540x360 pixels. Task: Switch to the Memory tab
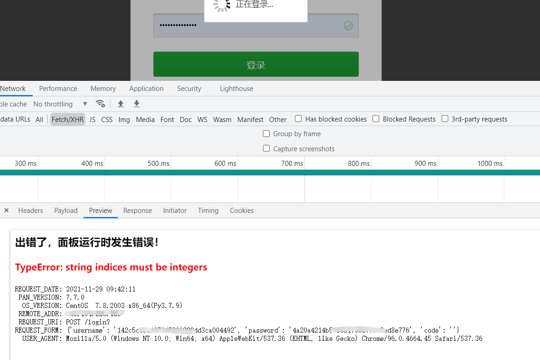point(103,89)
